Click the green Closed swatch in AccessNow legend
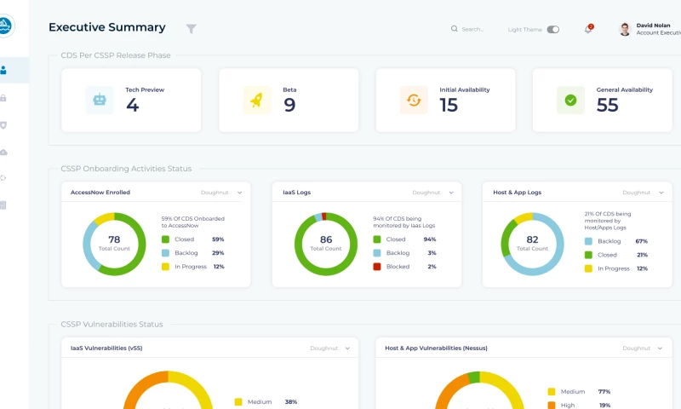Viewport: 681px width, 409px height. click(x=166, y=239)
